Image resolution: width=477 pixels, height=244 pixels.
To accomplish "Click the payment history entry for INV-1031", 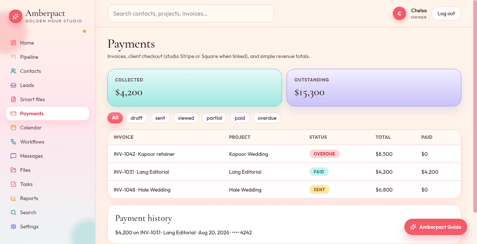I will coord(184,232).
